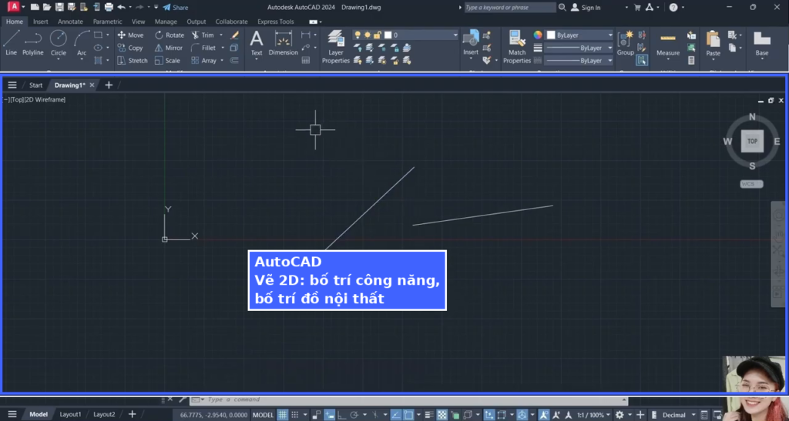Click the Array tool

click(x=203, y=60)
